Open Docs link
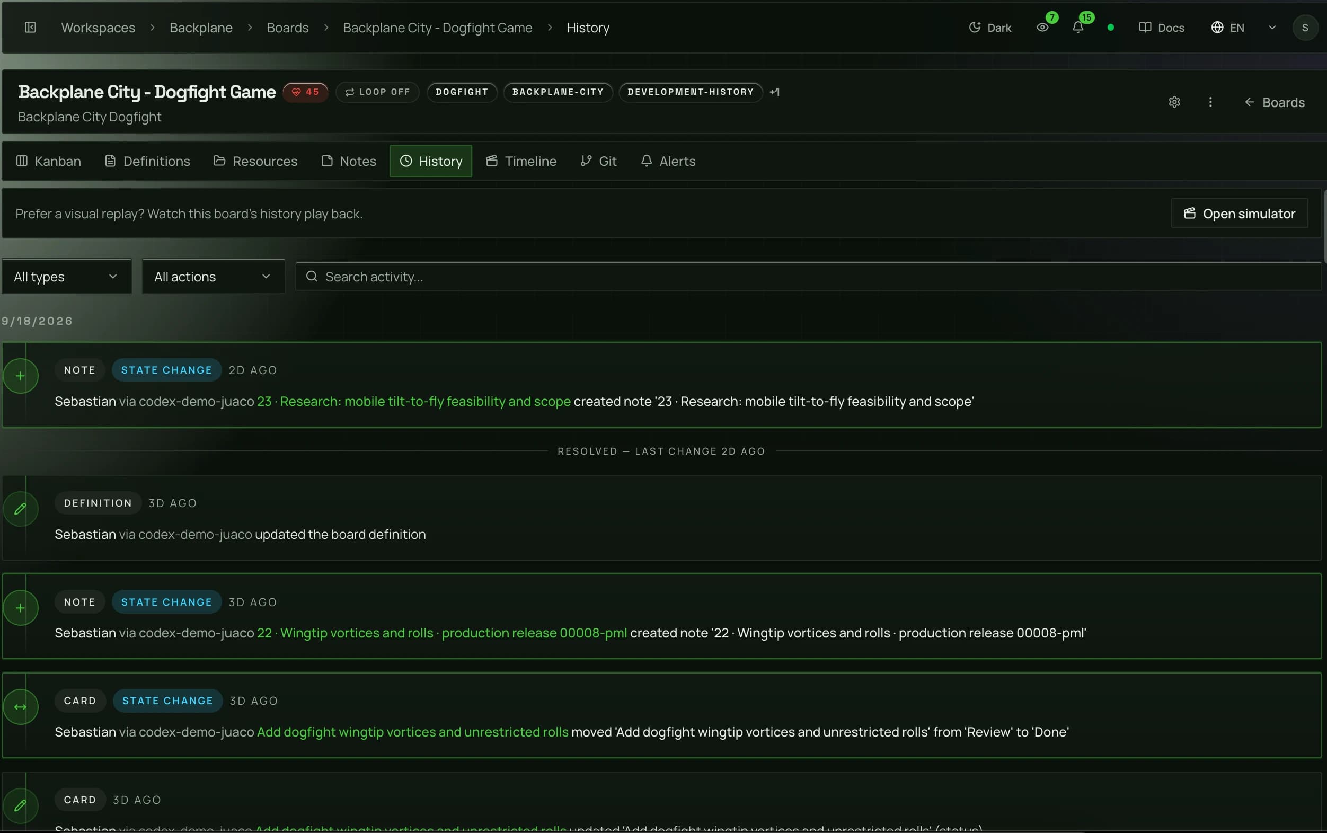Image resolution: width=1327 pixels, height=833 pixels. point(1161,28)
